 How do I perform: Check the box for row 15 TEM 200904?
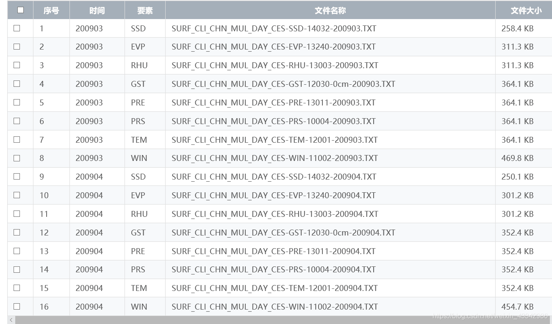pos(17,288)
